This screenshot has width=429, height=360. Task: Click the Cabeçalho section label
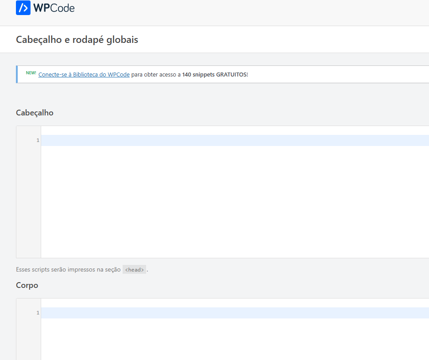coord(35,113)
